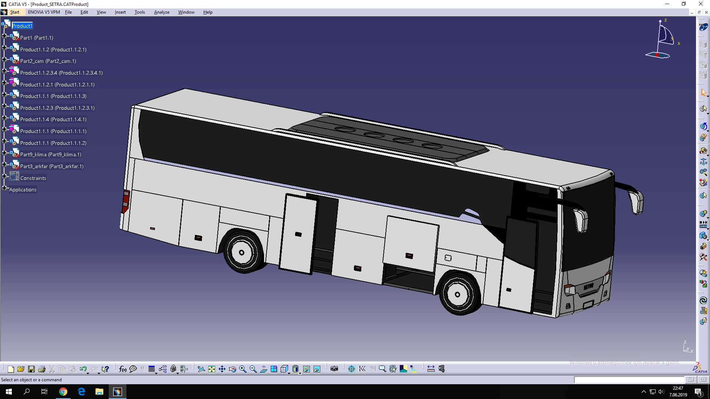Select the Pan view tool

coord(222,369)
